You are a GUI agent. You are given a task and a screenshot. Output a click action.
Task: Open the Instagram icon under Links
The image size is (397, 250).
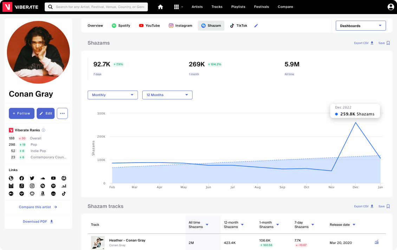[x=32, y=186]
